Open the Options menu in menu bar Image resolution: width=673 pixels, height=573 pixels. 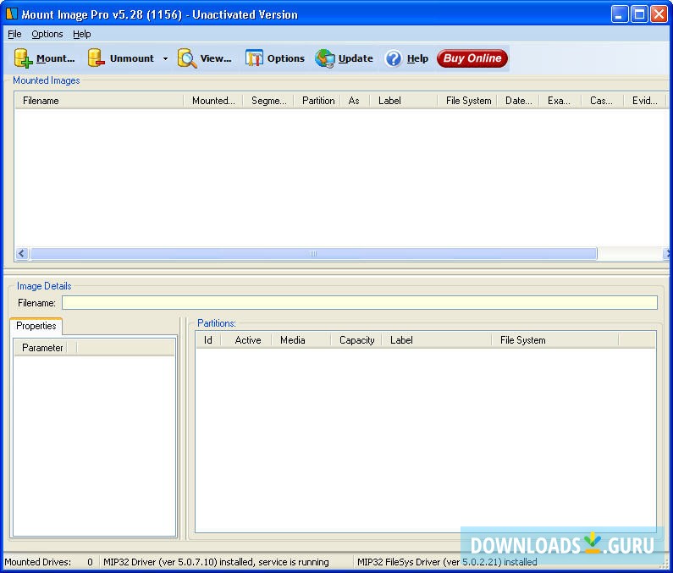click(x=47, y=34)
